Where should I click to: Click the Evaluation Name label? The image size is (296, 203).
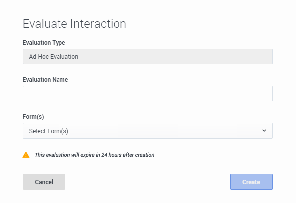click(45, 80)
